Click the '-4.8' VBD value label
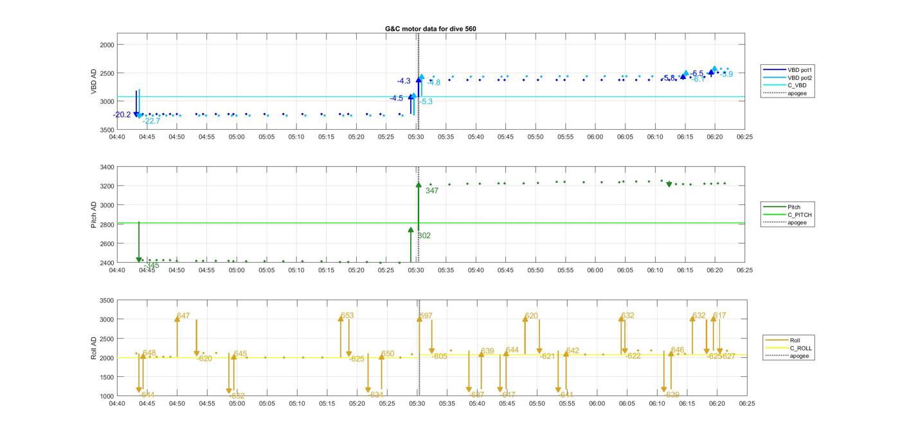 (x=434, y=82)
